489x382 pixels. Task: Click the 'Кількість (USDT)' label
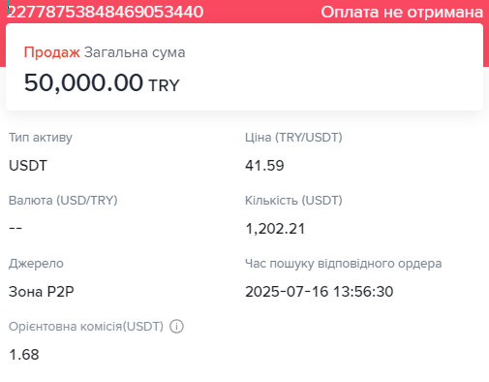click(293, 201)
